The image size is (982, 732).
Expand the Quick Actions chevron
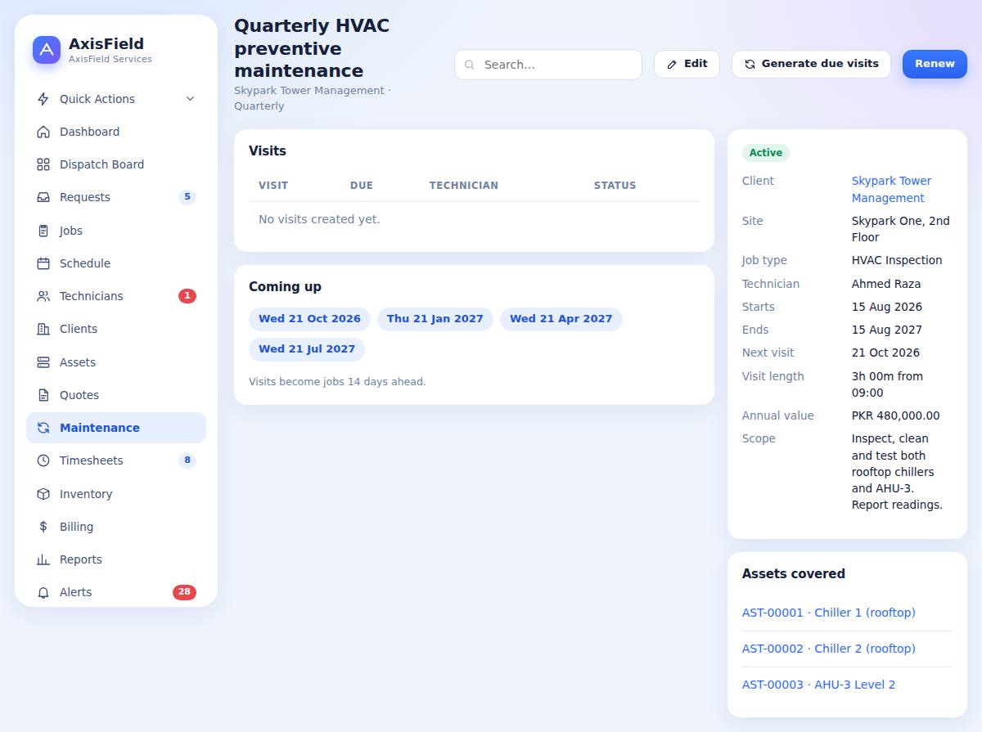(190, 99)
